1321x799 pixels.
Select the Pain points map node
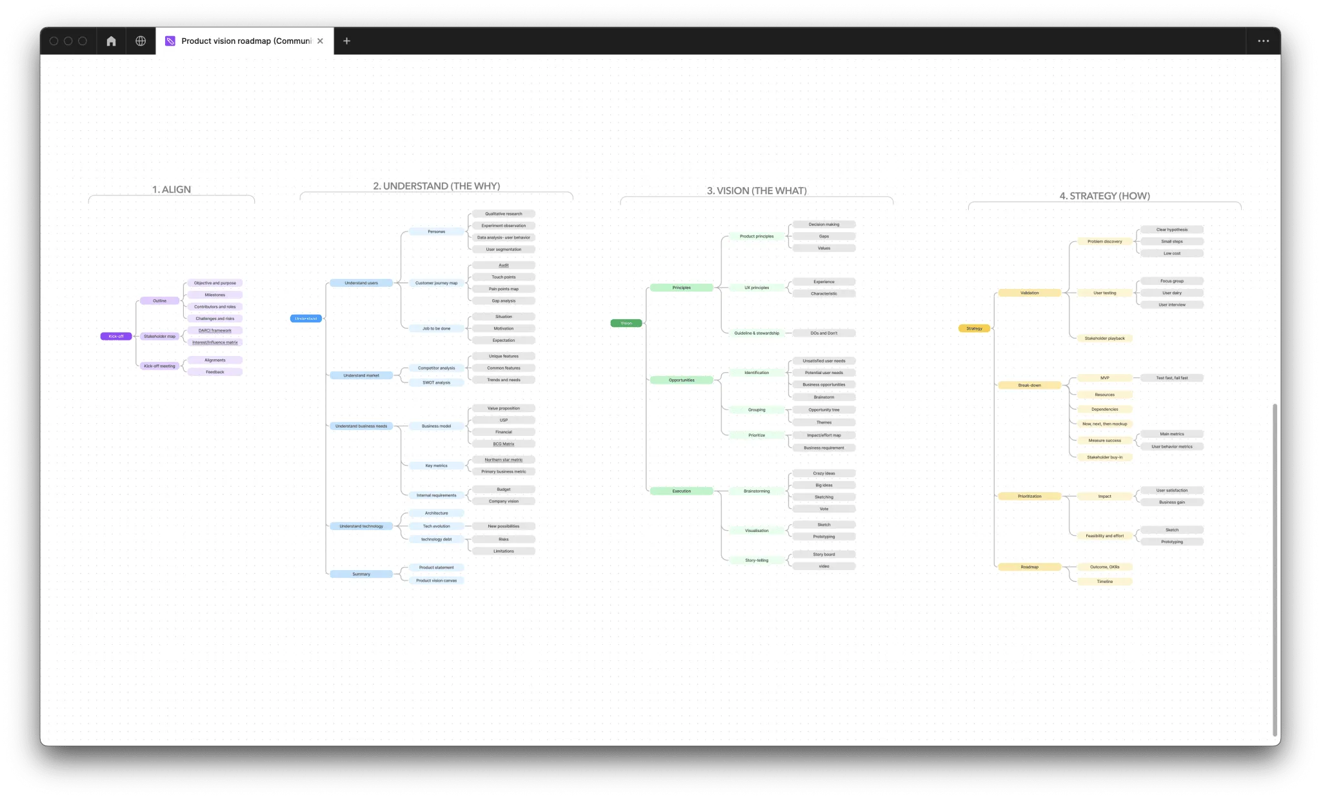(504, 289)
